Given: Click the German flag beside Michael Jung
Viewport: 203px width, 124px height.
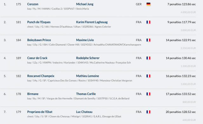Looking at the screenshot, I should 148,4.
